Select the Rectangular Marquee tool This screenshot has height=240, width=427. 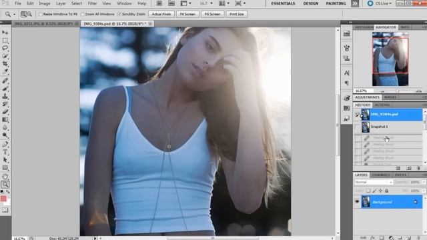pyautogui.click(x=5, y=40)
